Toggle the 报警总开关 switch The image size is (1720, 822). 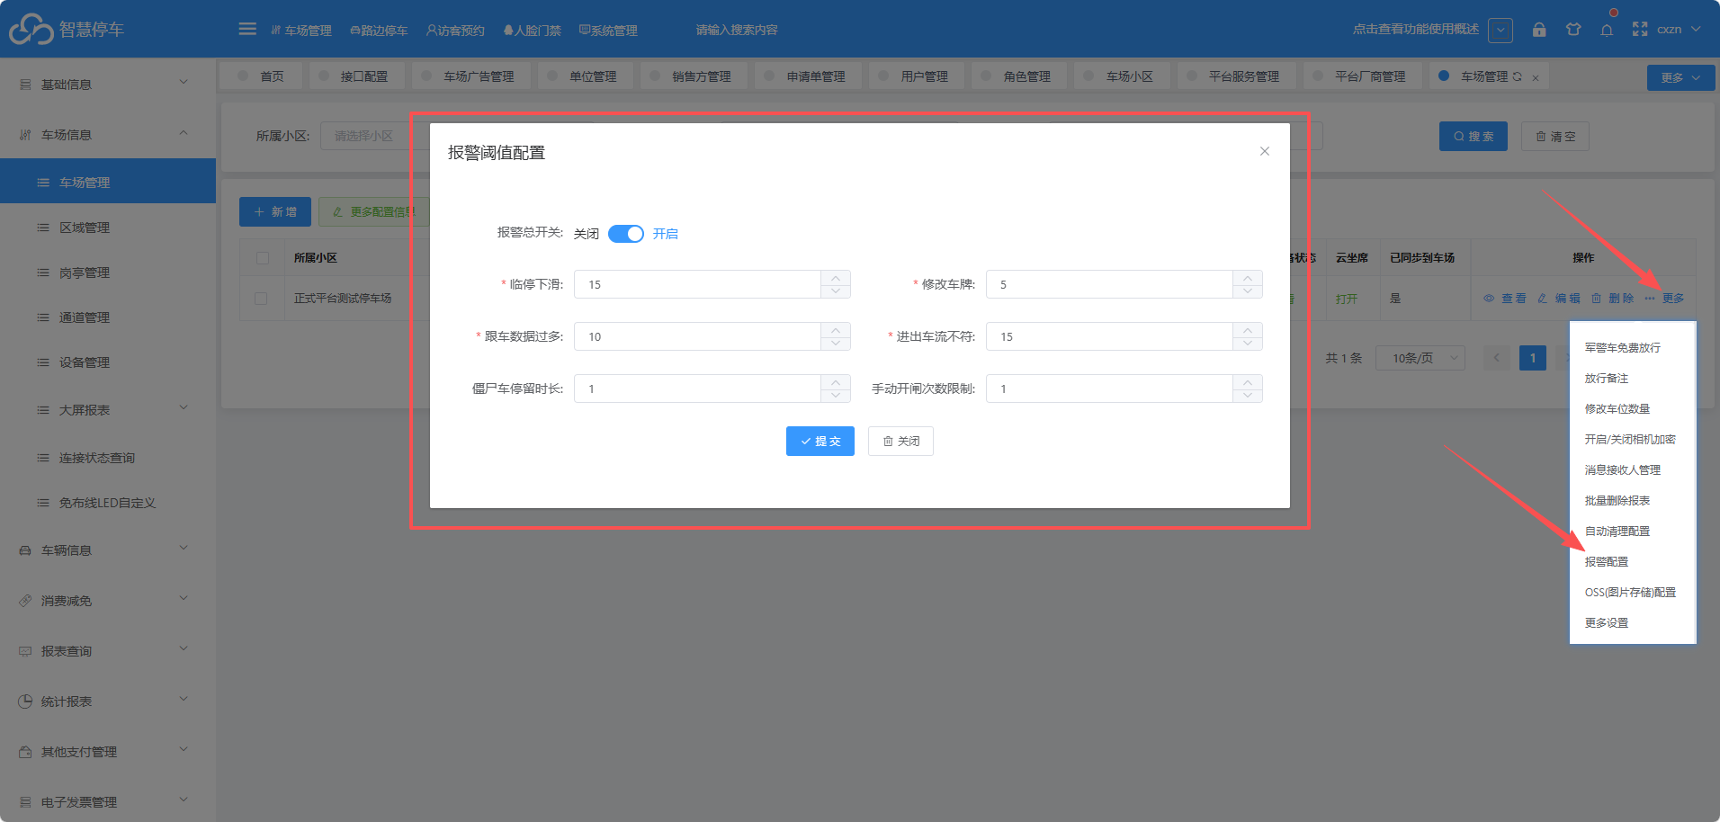(x=626, y=234)
